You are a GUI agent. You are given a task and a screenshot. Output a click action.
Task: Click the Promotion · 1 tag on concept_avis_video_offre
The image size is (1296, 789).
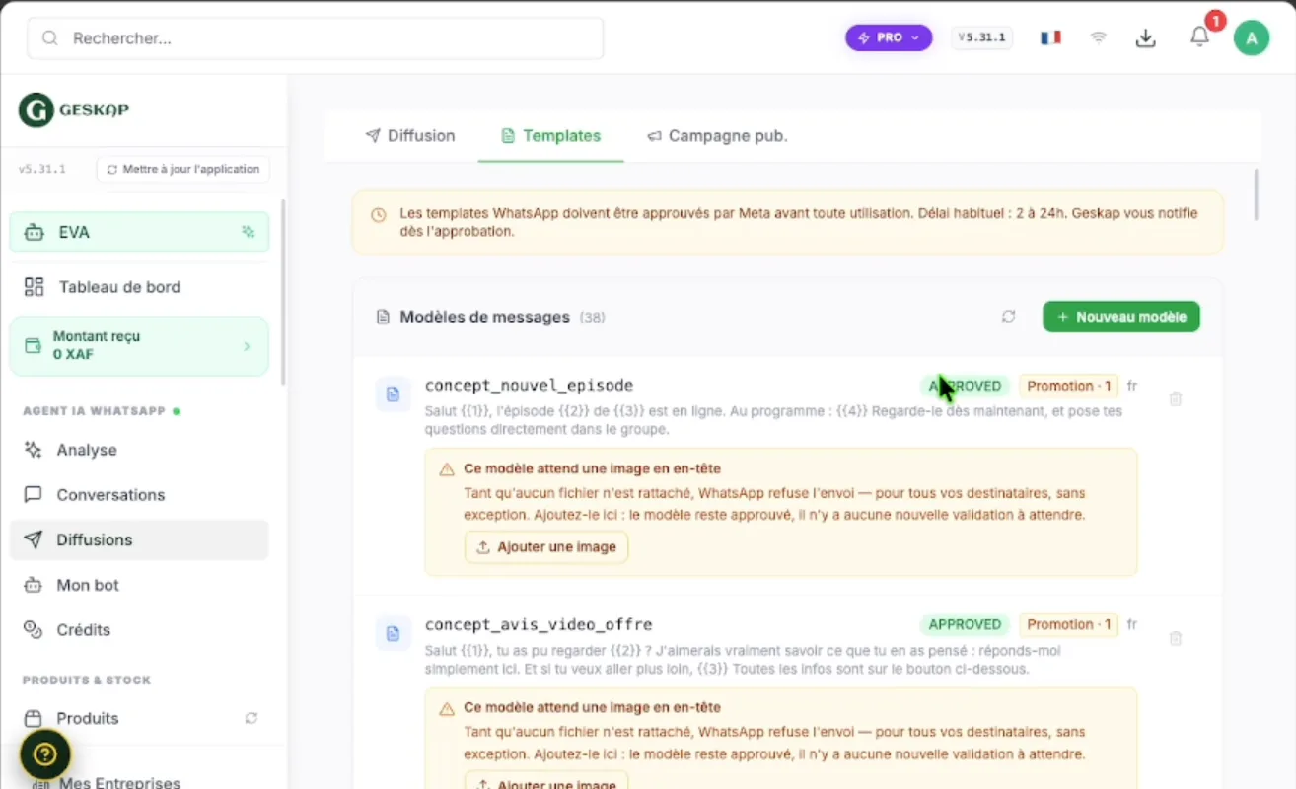tap(1069, 624)
